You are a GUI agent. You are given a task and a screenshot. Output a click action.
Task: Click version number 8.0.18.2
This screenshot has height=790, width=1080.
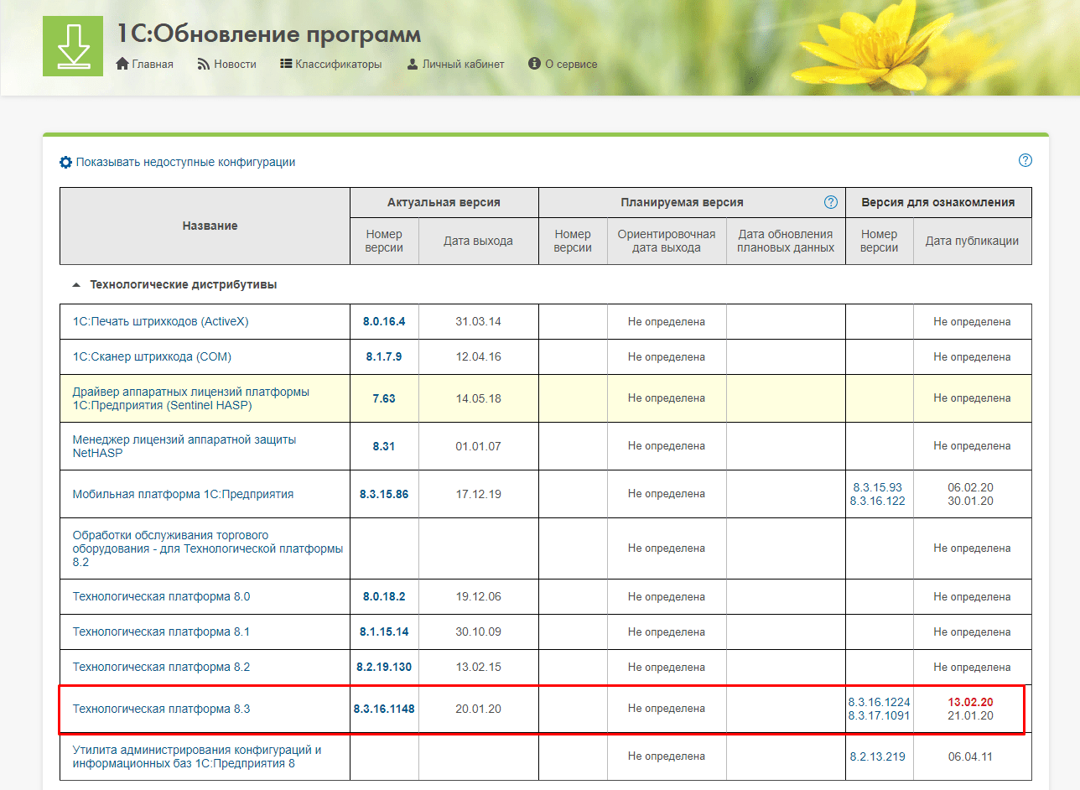pyautogui.click(x=384, y=596)
